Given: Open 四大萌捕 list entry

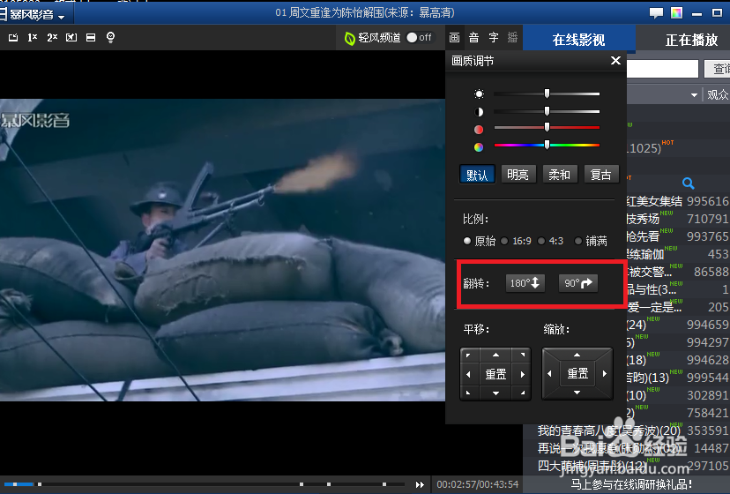Looking at the screenshot, I should 592,466.
